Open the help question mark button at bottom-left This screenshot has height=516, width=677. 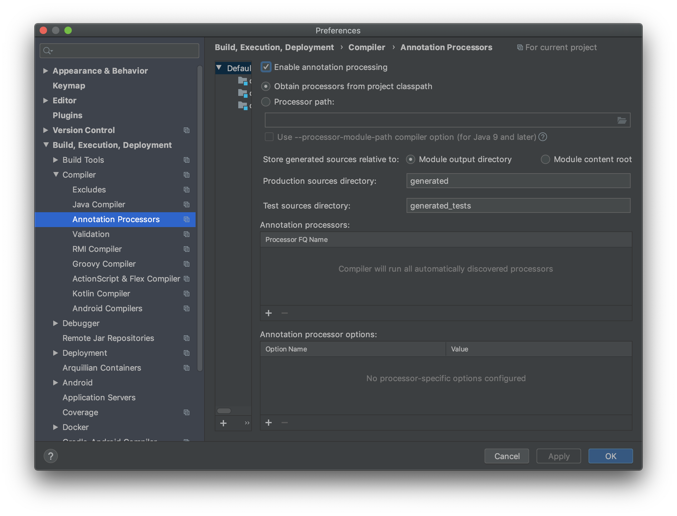[51, 456]
